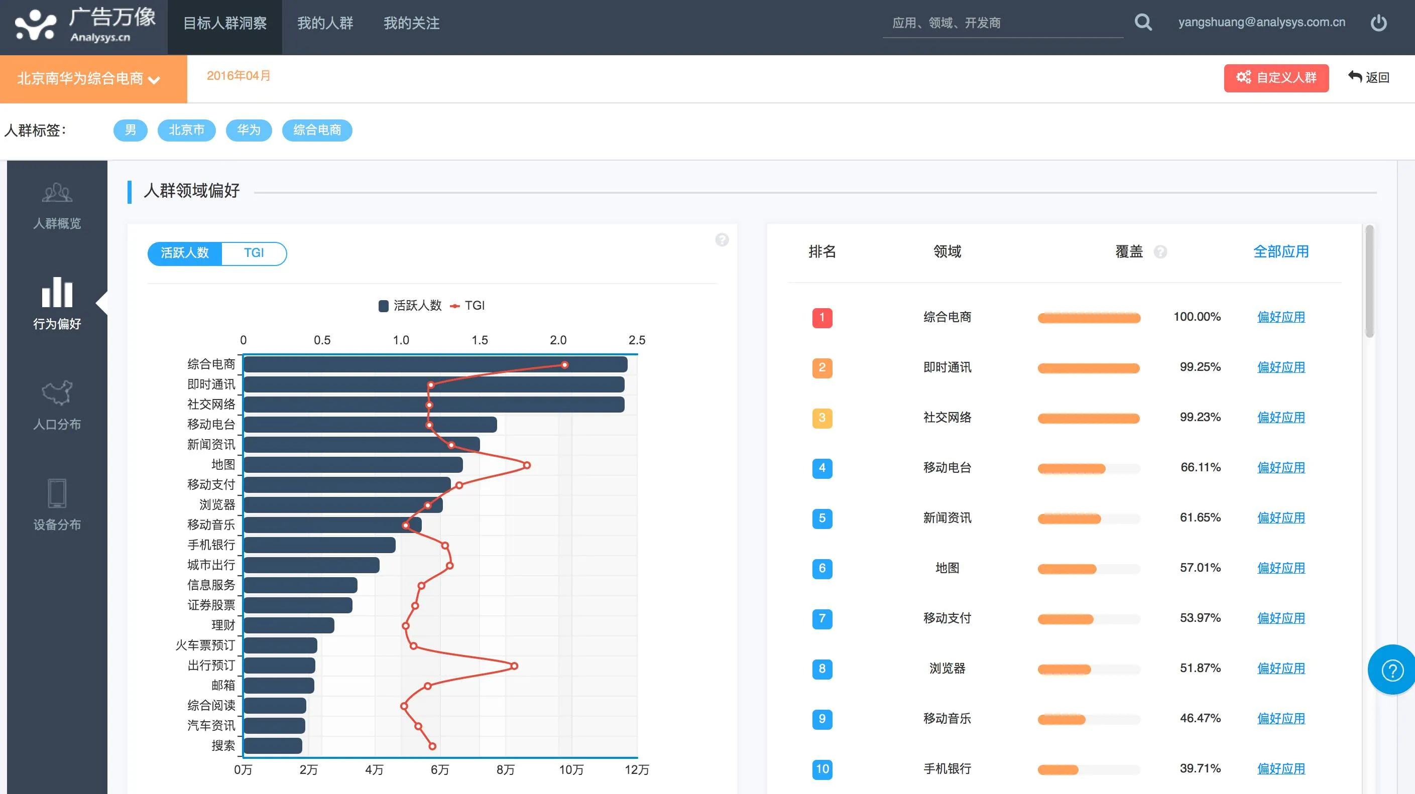This screenshot has height=794, width=1415.
Task: Open the 我的人群 tab
Action: (x=325, y=23)
